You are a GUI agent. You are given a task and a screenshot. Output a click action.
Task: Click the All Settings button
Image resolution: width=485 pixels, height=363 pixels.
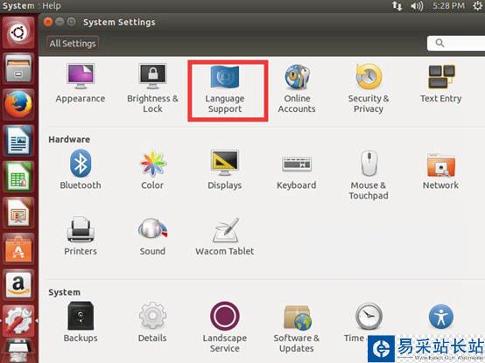(x=73, y=44)
